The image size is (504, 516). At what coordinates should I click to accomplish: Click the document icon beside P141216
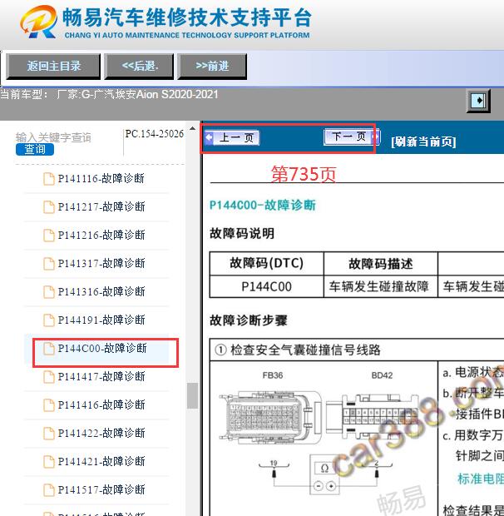coord(49,236)
